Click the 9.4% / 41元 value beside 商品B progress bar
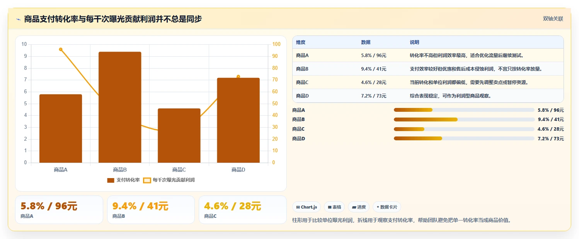This screenshot has height=239, width=579. (550, 119)
